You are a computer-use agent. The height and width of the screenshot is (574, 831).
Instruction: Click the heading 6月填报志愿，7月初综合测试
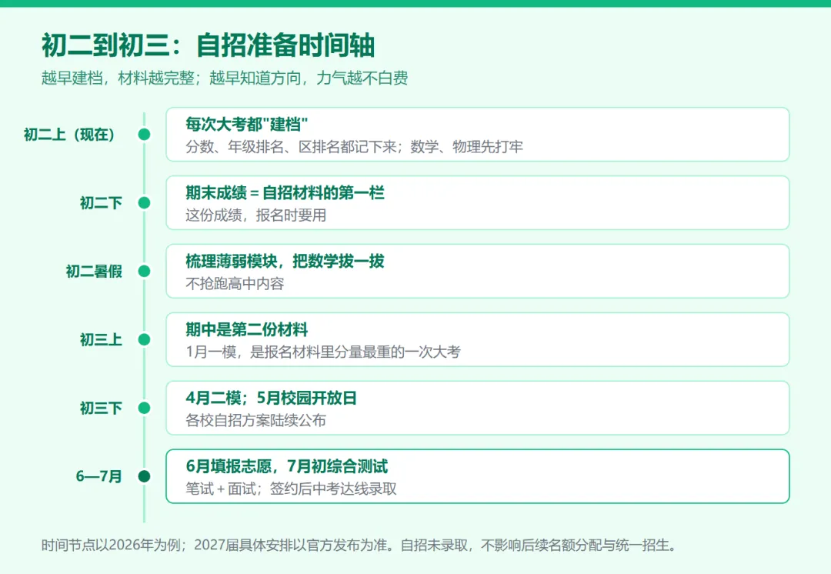tap(287, 466)
